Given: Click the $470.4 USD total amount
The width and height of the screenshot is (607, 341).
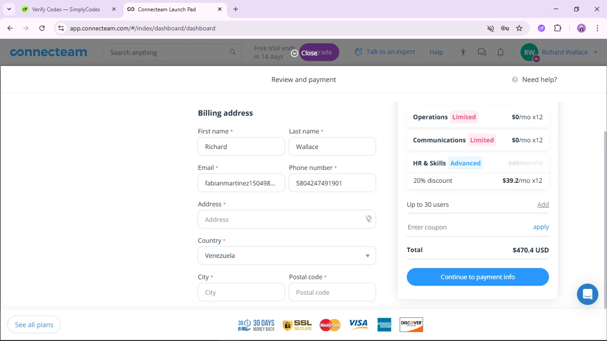Looking at the screenshot, I should 531,250.
